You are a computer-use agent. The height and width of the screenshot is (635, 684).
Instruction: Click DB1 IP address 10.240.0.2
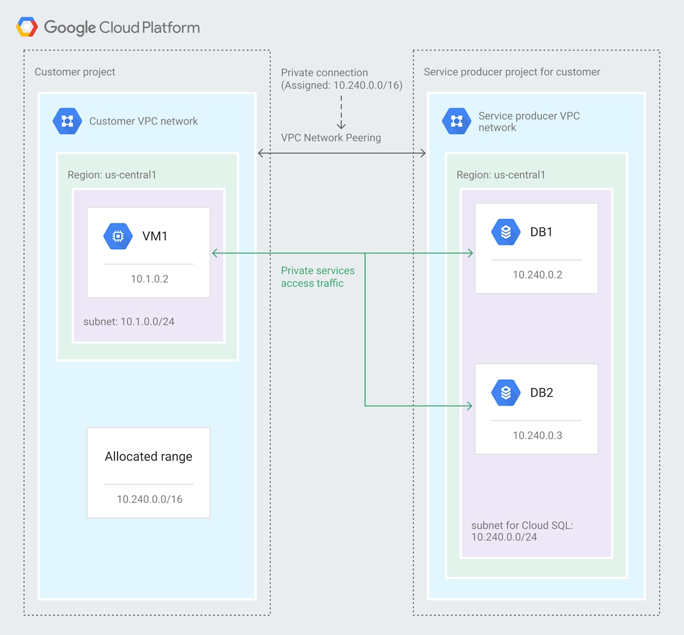pos(538,275)
